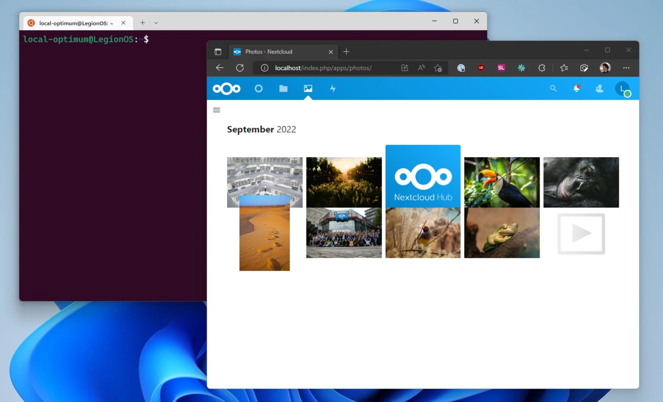663x402 pixels.
Task: Add this page to favorites
Action: point(438,68)
